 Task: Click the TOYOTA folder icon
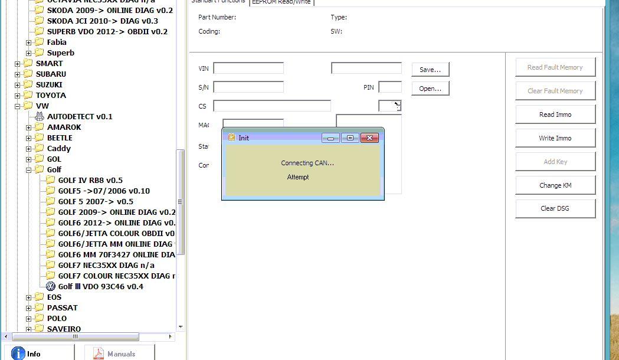[x=28, y=95]
